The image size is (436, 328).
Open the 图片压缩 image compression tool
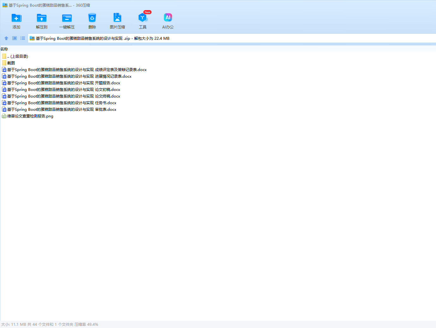coord(117,18)
